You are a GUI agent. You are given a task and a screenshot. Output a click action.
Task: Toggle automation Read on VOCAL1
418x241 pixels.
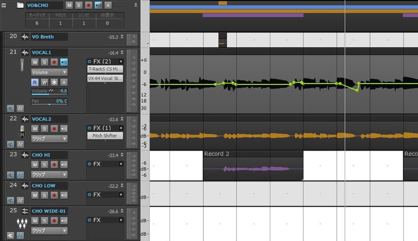click(x=34, y=82)
